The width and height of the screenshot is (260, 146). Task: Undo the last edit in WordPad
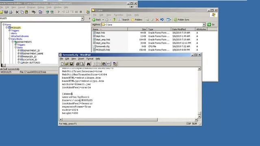click(x=108, y=64)
